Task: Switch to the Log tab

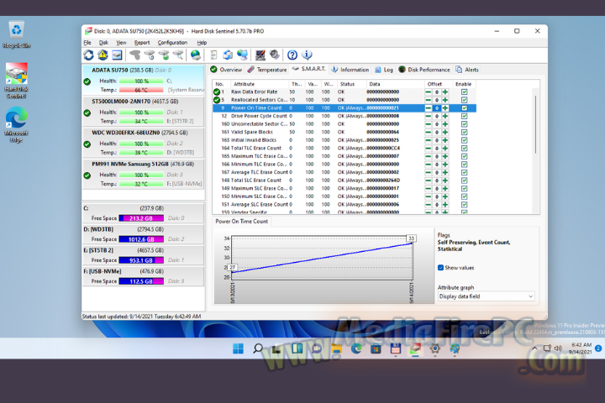Action: click(384, 70)
